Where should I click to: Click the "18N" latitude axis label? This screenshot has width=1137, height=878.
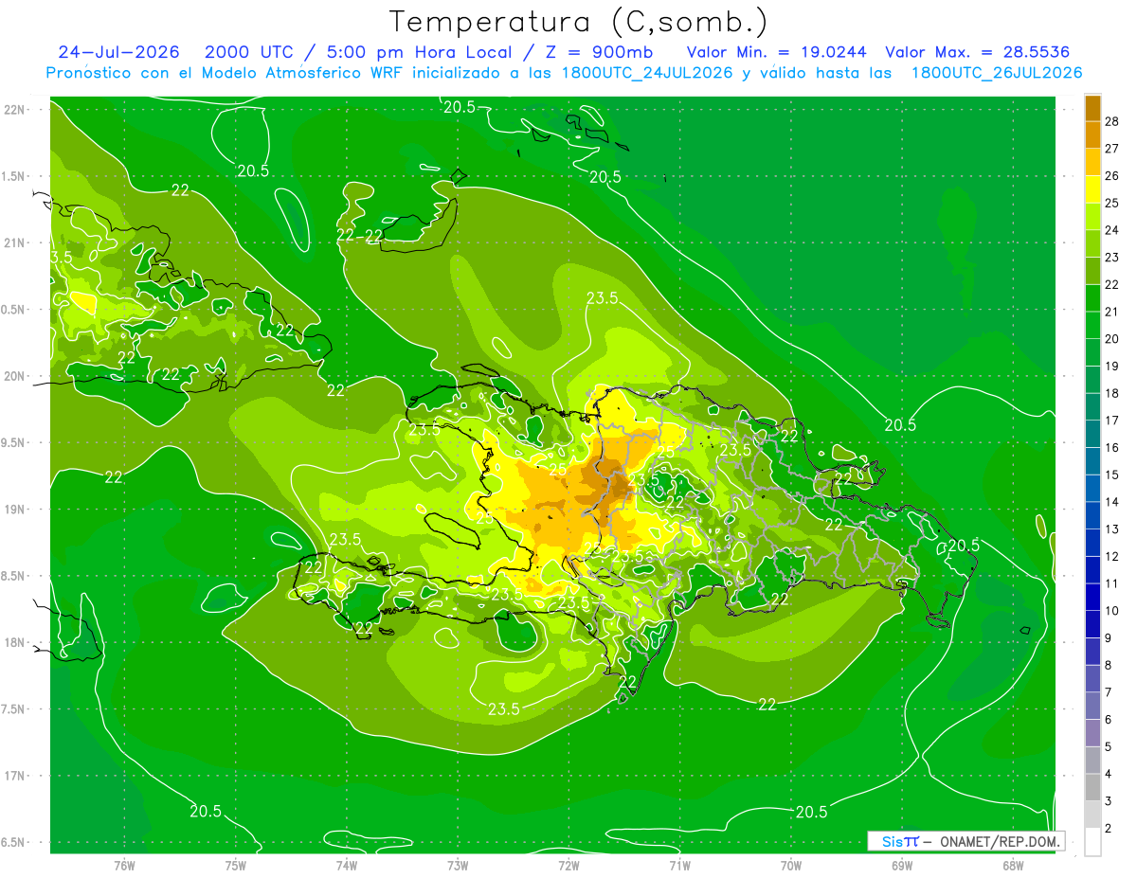[x=14, y=643]
